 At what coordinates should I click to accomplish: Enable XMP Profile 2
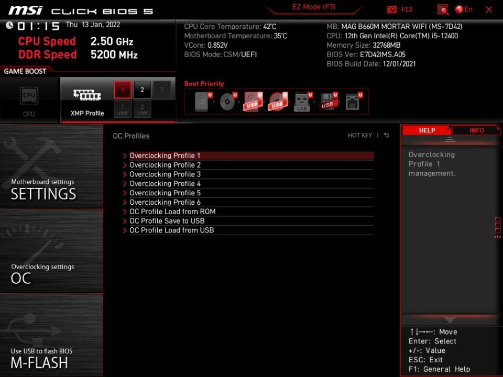pyautogui.click(x=142, y=90)
